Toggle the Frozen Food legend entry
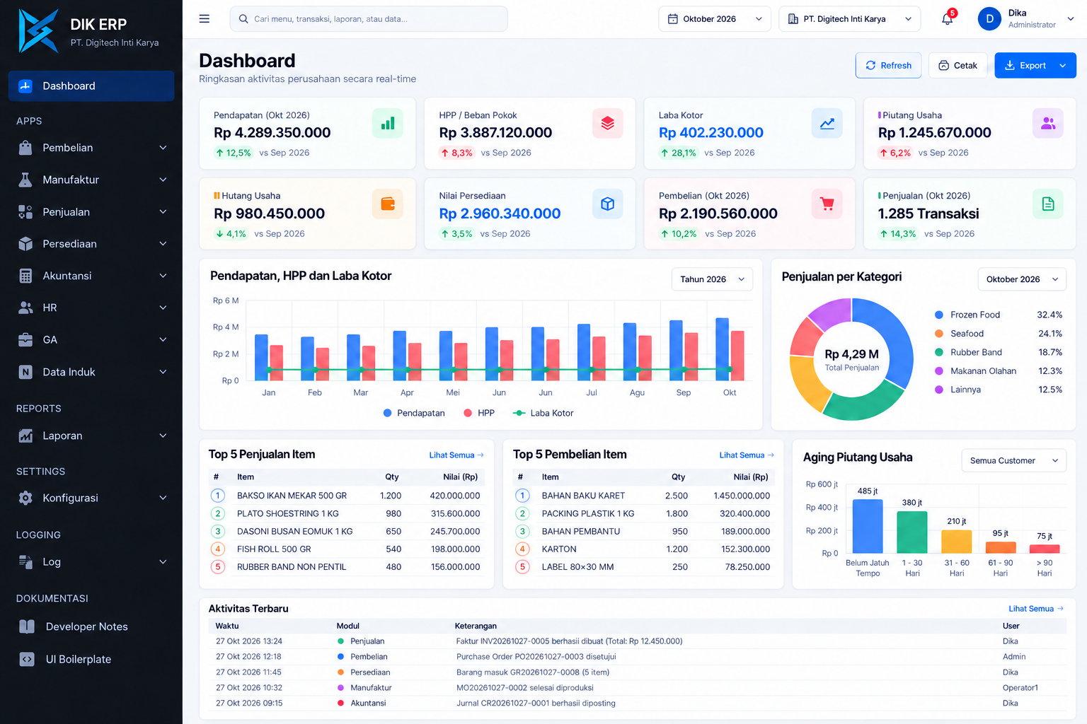Image resolution: width=1087 pixels, height=724 pixels. tap(999, 315)
